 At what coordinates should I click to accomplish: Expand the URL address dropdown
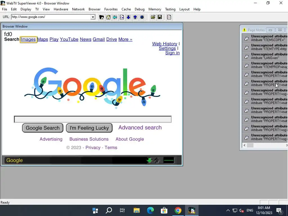pyautogui.click(x=93, y=17)
